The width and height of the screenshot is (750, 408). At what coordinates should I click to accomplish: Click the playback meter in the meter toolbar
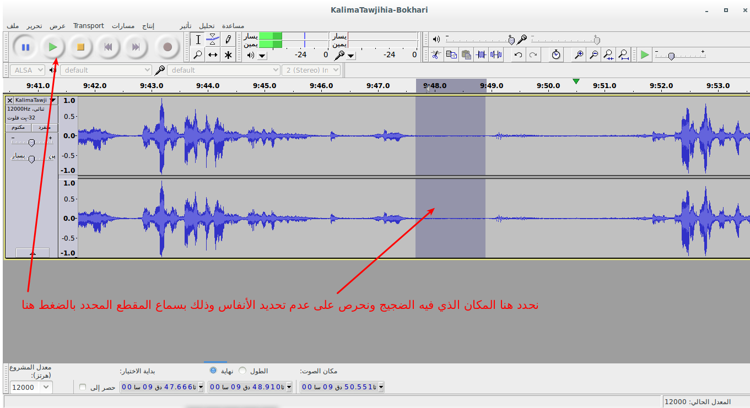coord(294,40)
